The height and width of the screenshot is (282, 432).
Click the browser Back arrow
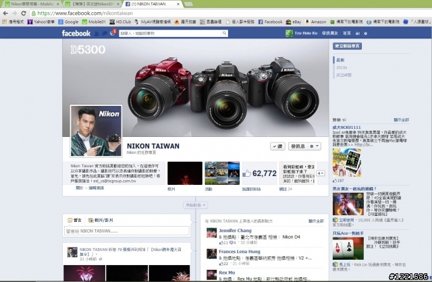coord(5,13)
